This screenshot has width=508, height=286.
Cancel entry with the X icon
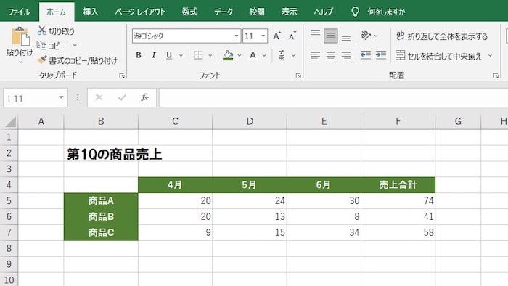[99, 97]
